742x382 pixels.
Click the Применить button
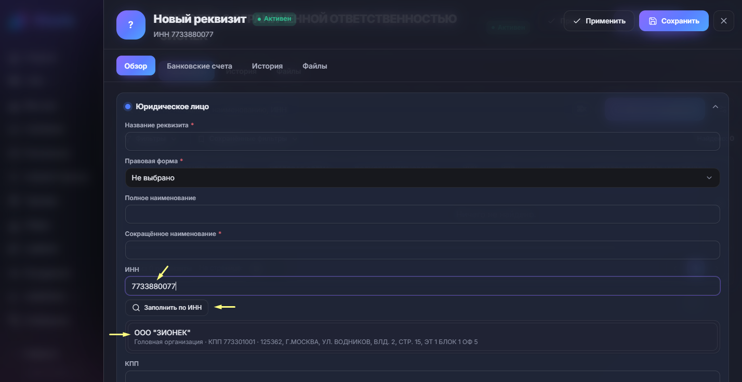[x=599, y=21]
